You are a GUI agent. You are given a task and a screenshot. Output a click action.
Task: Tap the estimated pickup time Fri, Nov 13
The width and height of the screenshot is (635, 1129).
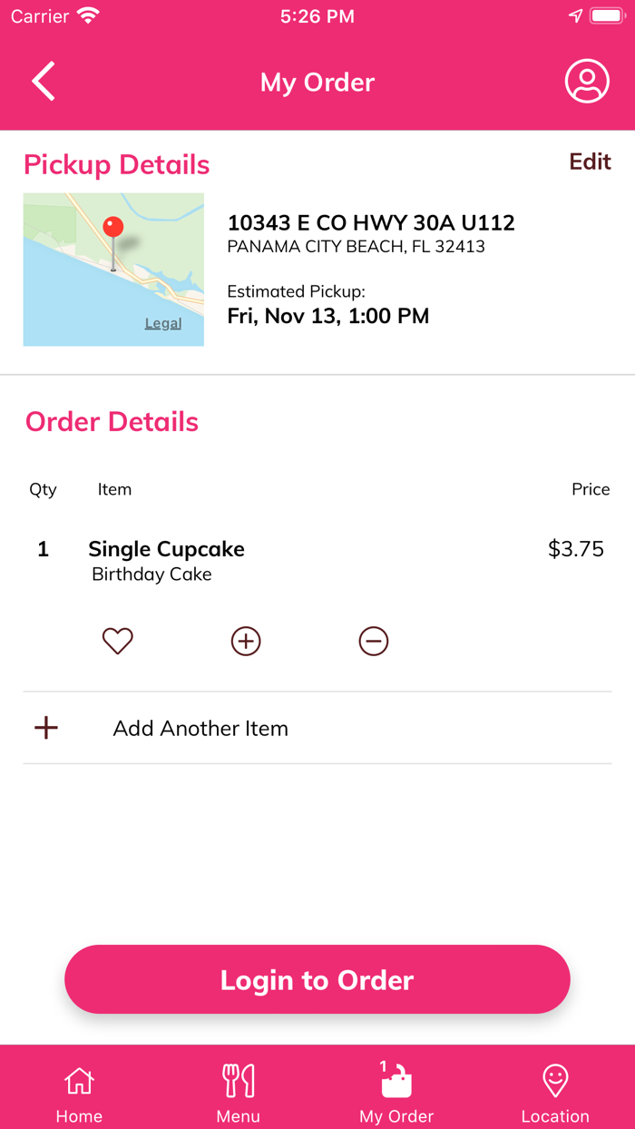pyautogui.click(x=327, y=316)
